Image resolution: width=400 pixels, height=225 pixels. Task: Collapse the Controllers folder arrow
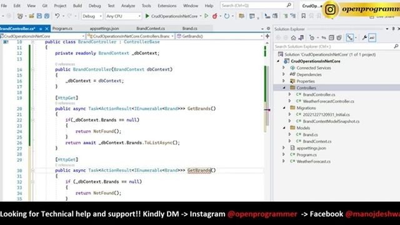284,87
